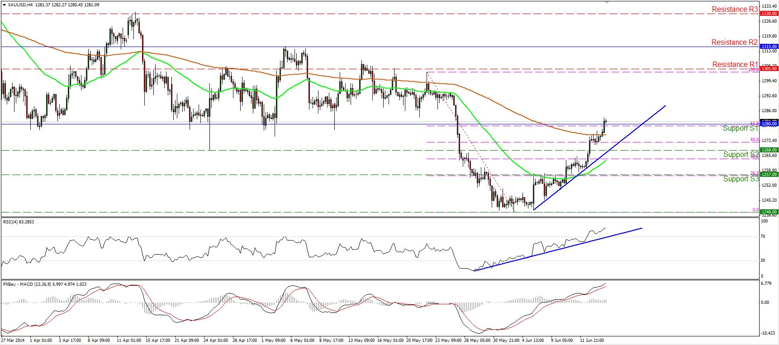Click the 1245.20 price scale label
The height and width of the screenshot is (345, 779).
[769, 200]
